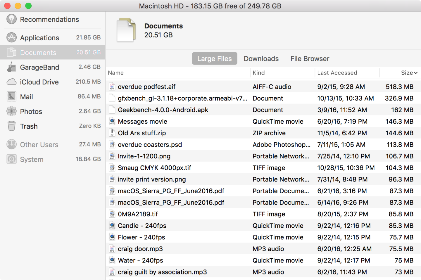
Task: Click the AIFF icon beside overdue podfest.aif
Action: [x=112, y=87]
